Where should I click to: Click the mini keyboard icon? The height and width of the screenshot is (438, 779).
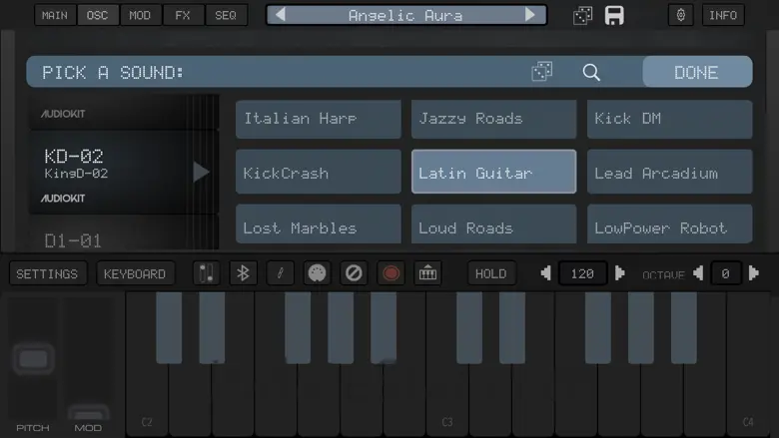[427, 273]
